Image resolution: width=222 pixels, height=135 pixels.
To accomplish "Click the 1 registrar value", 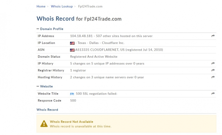I will click(x=78, y=70).
